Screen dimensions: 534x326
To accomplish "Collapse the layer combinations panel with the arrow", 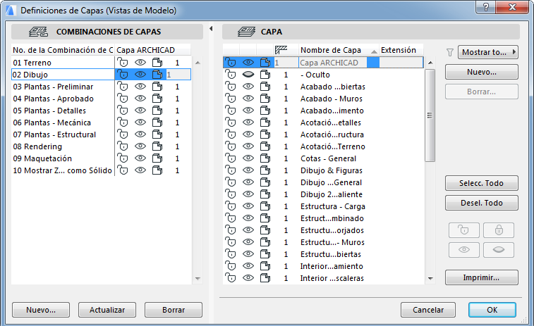I will (x=210, y=29).
